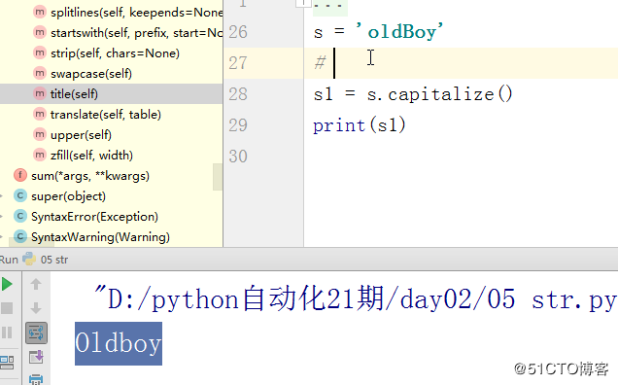
Task: Click line number 29 in gutter
Action: (x=238, y=125)
